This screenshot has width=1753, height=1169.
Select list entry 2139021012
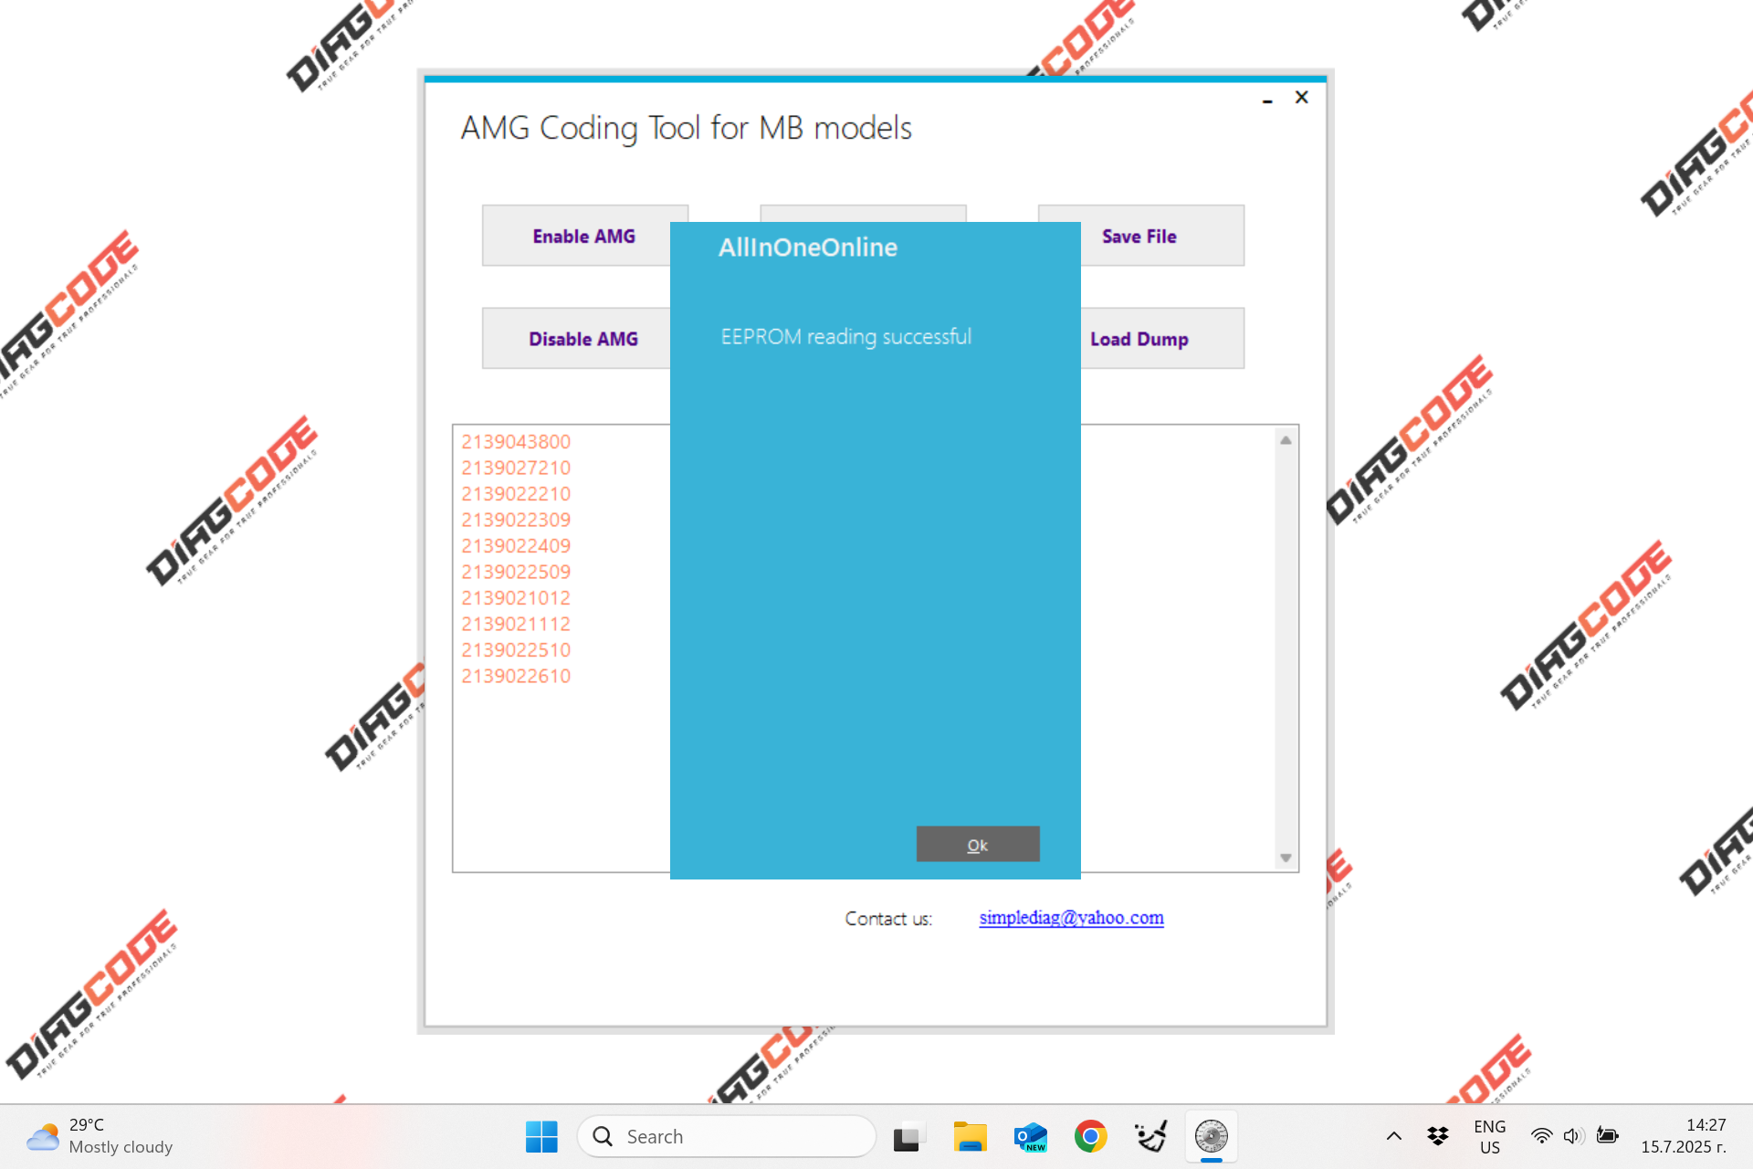point(516,598)
